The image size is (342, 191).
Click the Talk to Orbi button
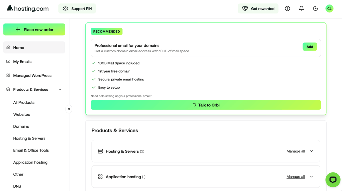click(206, 105)
